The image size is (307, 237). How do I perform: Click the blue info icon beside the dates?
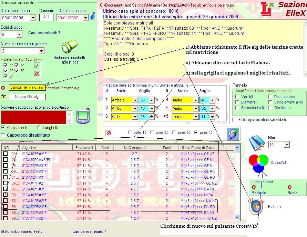(x=93, y=16)
